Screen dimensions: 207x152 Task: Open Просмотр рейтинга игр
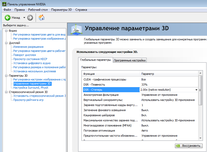[x=28, y=100]
